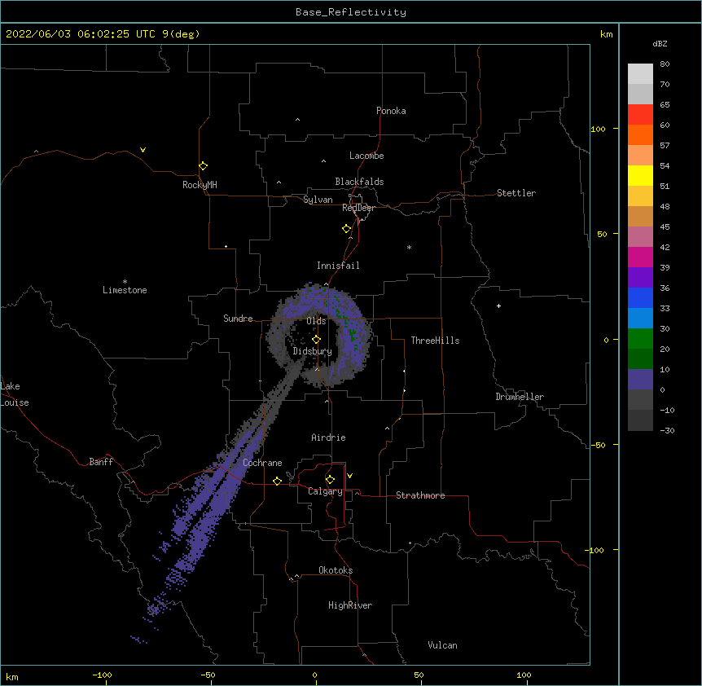The width and height of the screenshot is (702, 686).
Task: Click the circular radar echo ring near Olds
Action: point(318,336)
